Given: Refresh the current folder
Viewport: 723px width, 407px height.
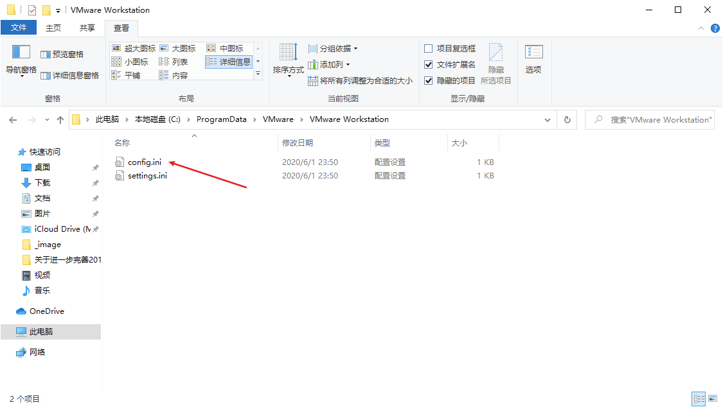Looking at the screenshot, I should click(567, 119).
